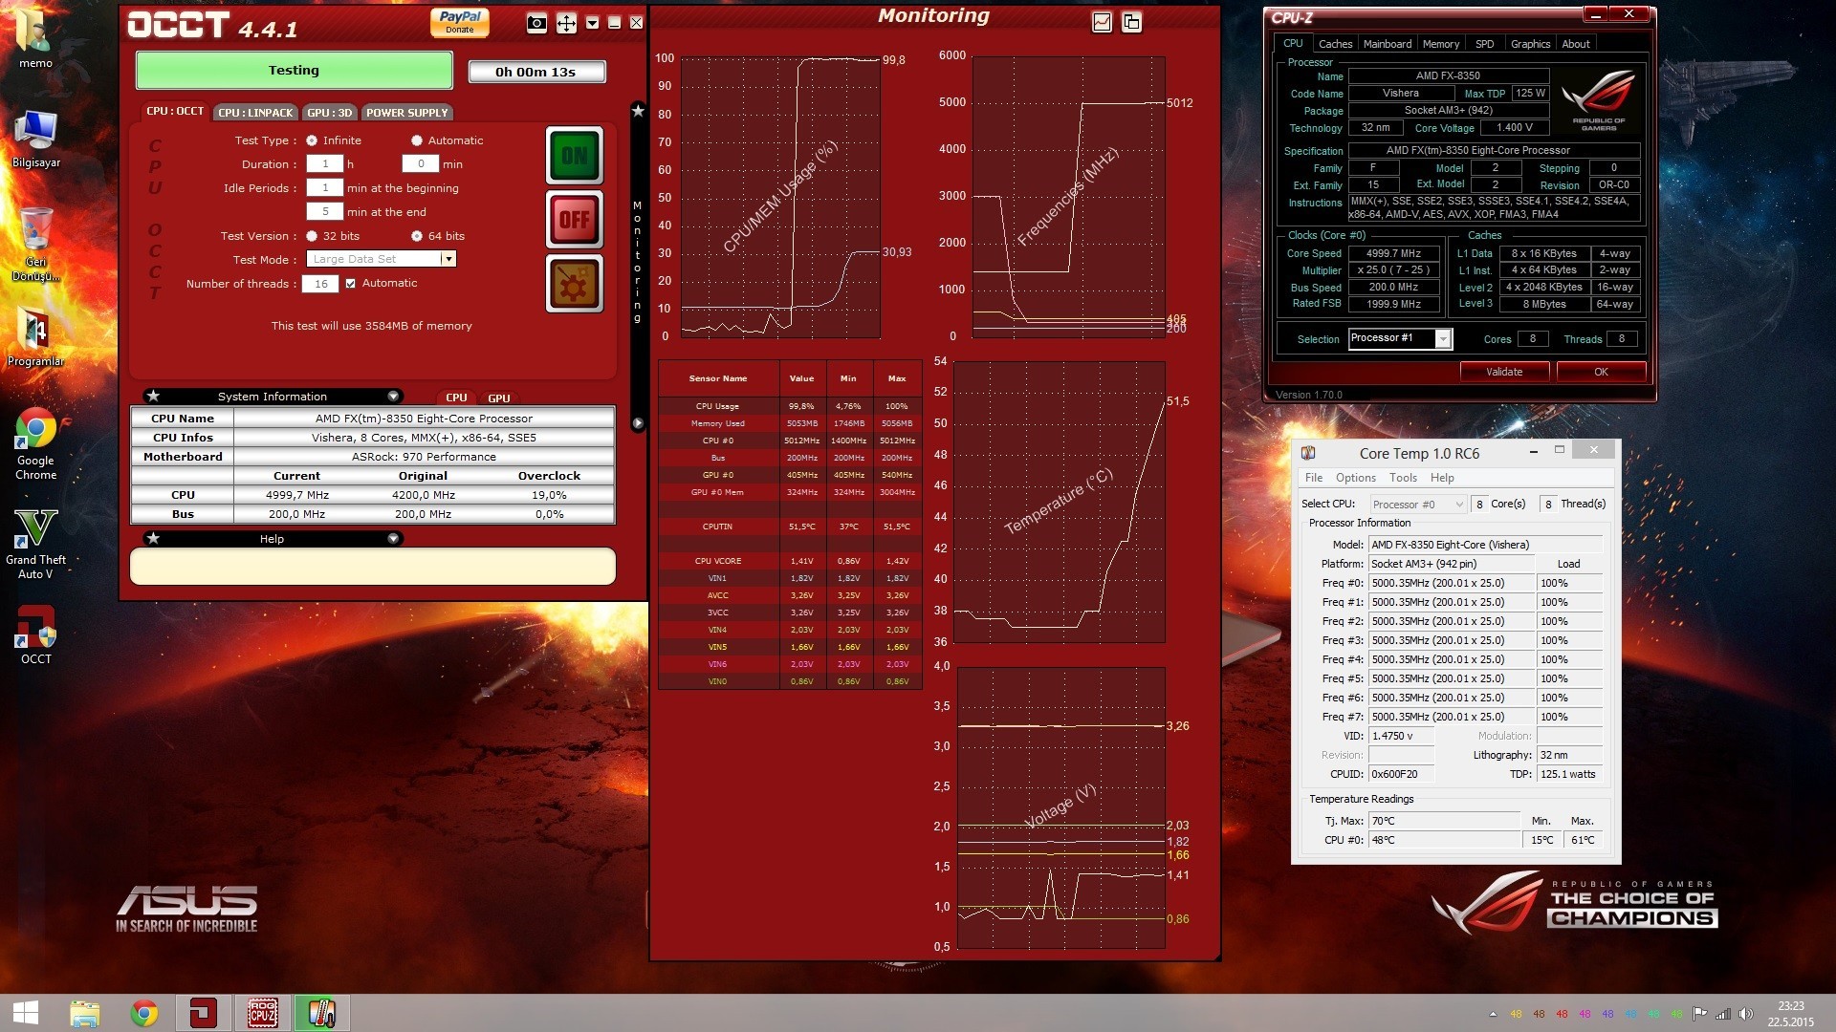
Task: Click the PayPal Donate button in OCCT
Action: (x=460, y=22)
